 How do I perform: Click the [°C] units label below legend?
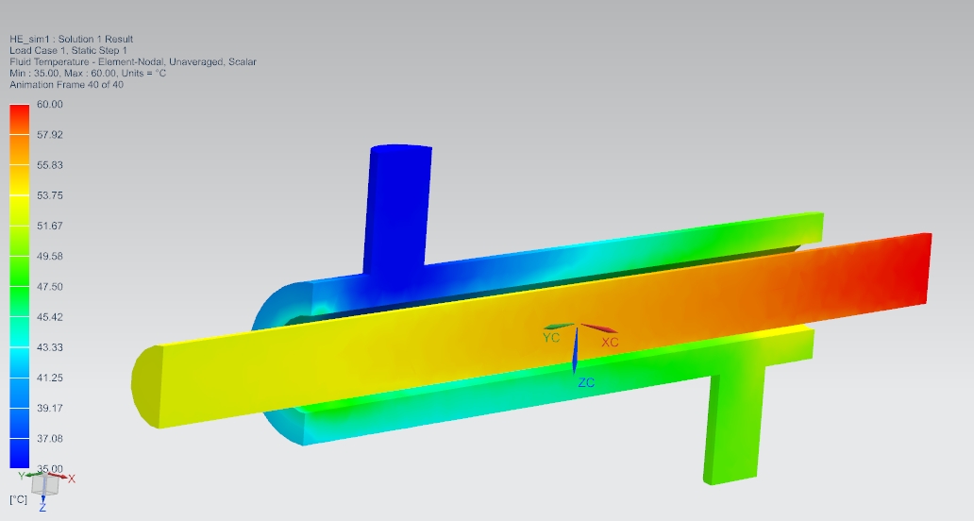[19, 500]
